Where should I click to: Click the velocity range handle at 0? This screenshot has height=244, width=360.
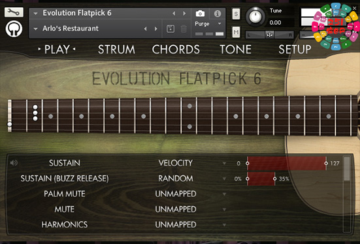tap(247, 164)
